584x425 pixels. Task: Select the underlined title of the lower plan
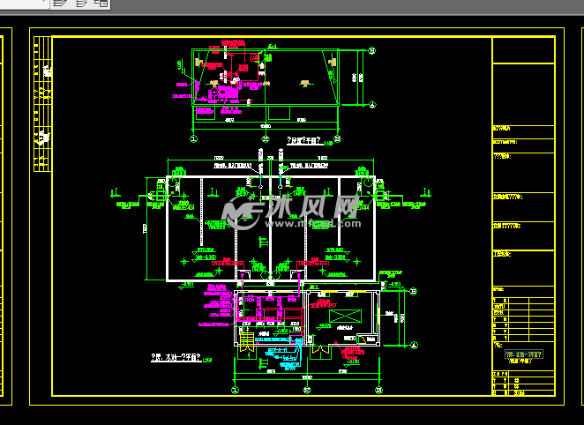pos(176,358)
